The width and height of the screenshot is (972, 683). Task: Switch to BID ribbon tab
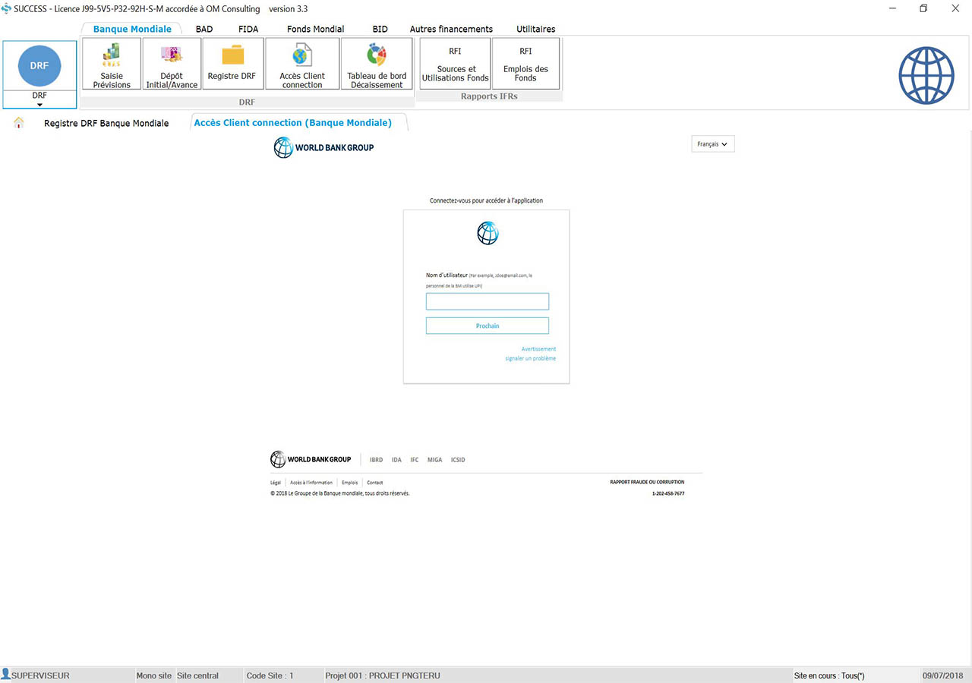click(380, 29)
